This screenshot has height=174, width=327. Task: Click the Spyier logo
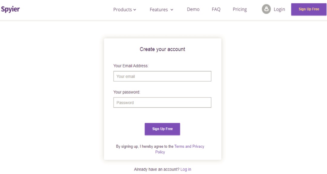[10, 9]
